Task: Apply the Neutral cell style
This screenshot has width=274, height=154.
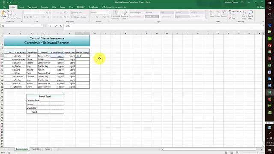Action: (x=197, y=12)
